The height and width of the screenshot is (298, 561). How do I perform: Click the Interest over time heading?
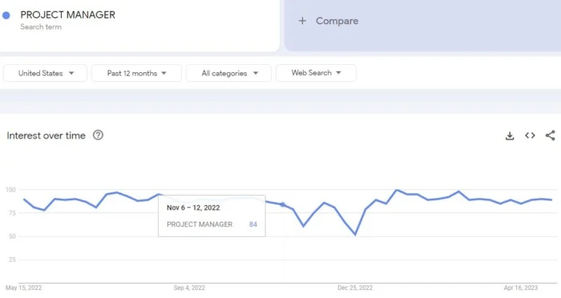coord(46,135)
